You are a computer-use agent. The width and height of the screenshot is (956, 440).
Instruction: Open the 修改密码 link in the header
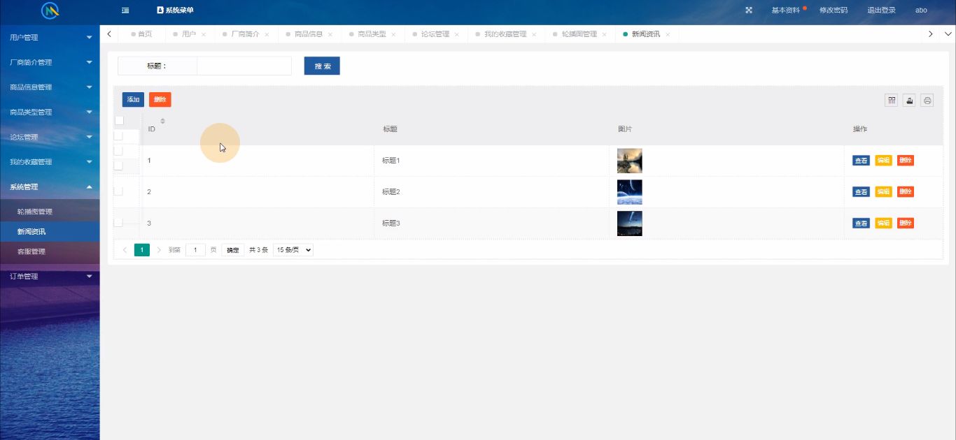(x=834, y=10)
